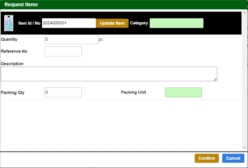Select the Reference No text field
The image size is (248, 168).
pyautogui.click(x=63, y=51)
